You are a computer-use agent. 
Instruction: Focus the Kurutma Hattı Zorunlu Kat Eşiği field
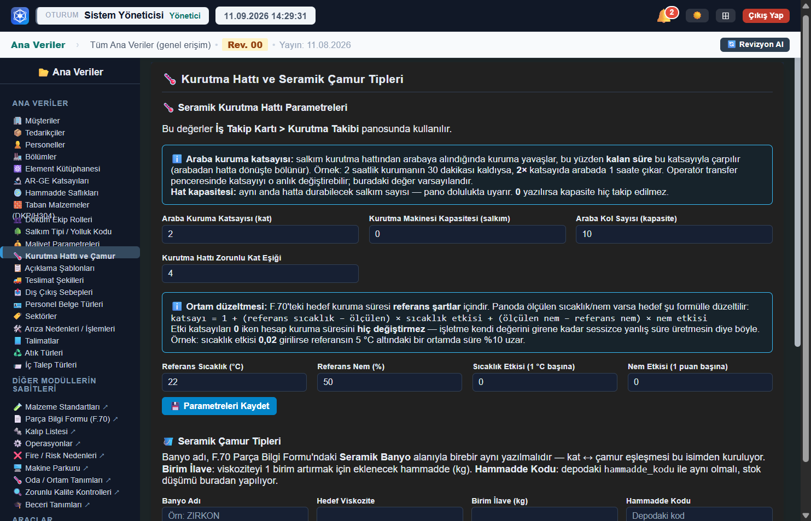(x=260, y=274)
